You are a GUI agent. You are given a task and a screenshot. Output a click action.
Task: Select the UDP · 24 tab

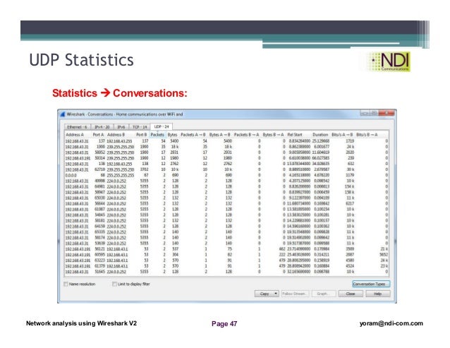coord(162,126)
